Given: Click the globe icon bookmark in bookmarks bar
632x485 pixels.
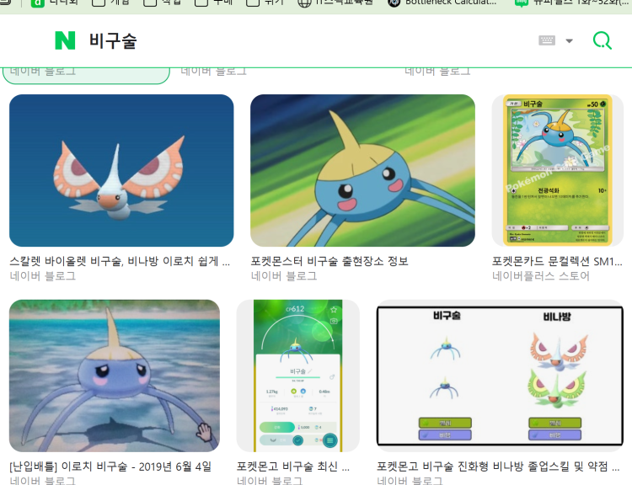Looking at the screenshot, I should tap(304, 3).
